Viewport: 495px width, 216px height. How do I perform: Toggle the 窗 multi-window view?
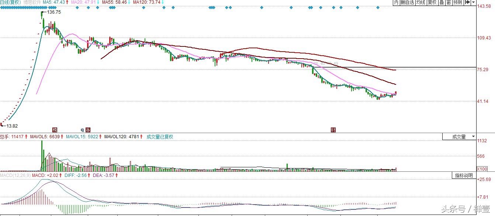(448, 3)
